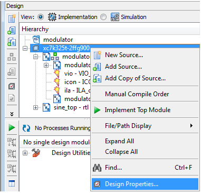201x193 pixels.
Task: Click the ISim Simulation icon
Action: pos(115,17)
